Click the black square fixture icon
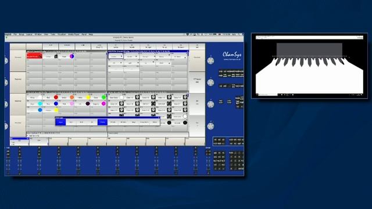 [56, 56]
